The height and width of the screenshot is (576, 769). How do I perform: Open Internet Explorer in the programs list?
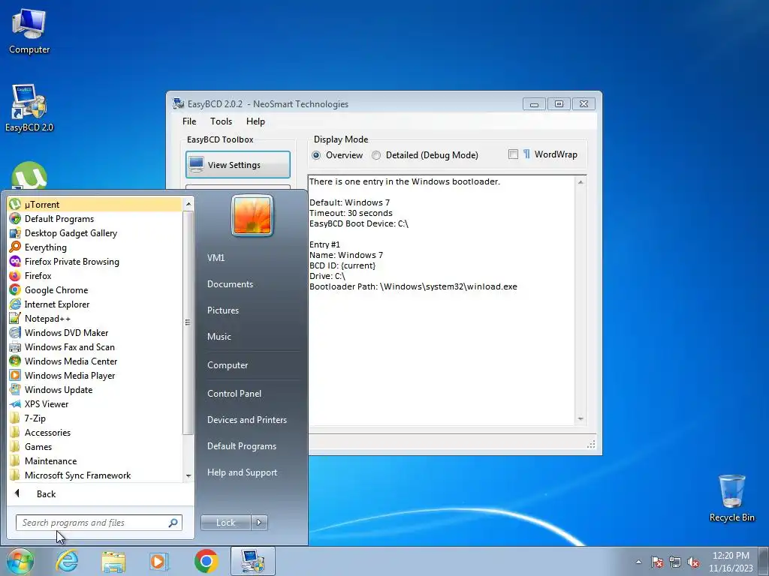(x=95, y=304)
